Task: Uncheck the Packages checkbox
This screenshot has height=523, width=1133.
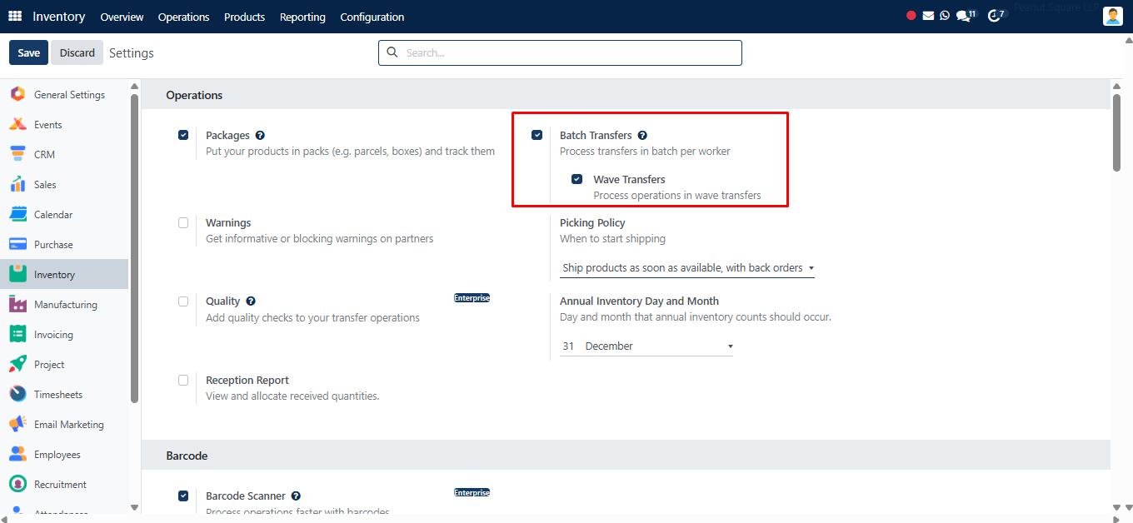Action: click(183, 135)
